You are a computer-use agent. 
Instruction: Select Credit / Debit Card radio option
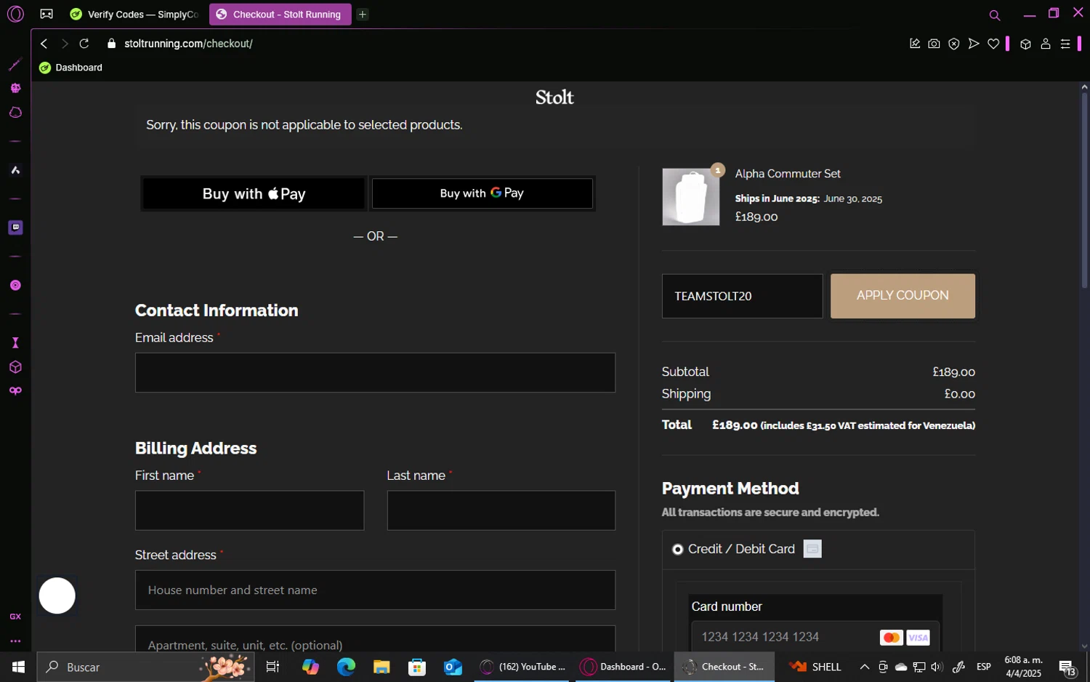click(677, 549)
